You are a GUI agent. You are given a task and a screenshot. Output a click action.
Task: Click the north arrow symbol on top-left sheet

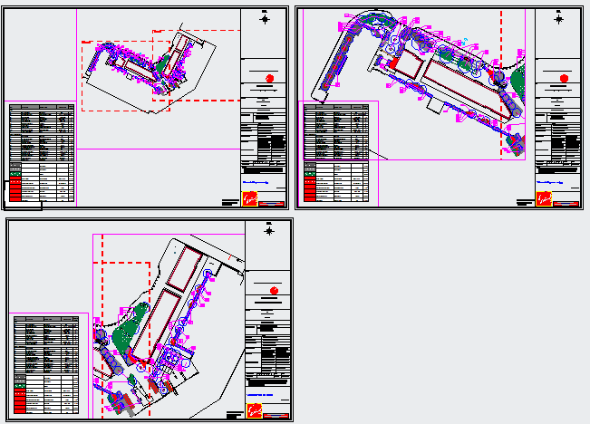265,17
